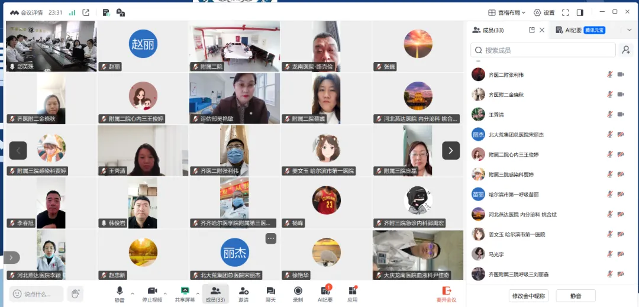This screenshot has width=639, height=307.
Task: Go to next page of video grid
Action: coord(450,151)
